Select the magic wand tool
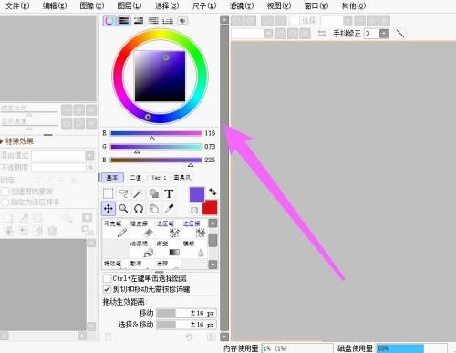 click(x=139, y=193)
